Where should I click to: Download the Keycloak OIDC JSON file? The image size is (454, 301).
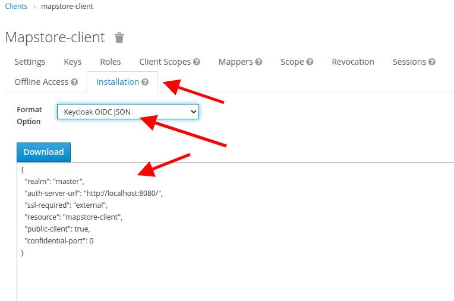pos(43,152)
